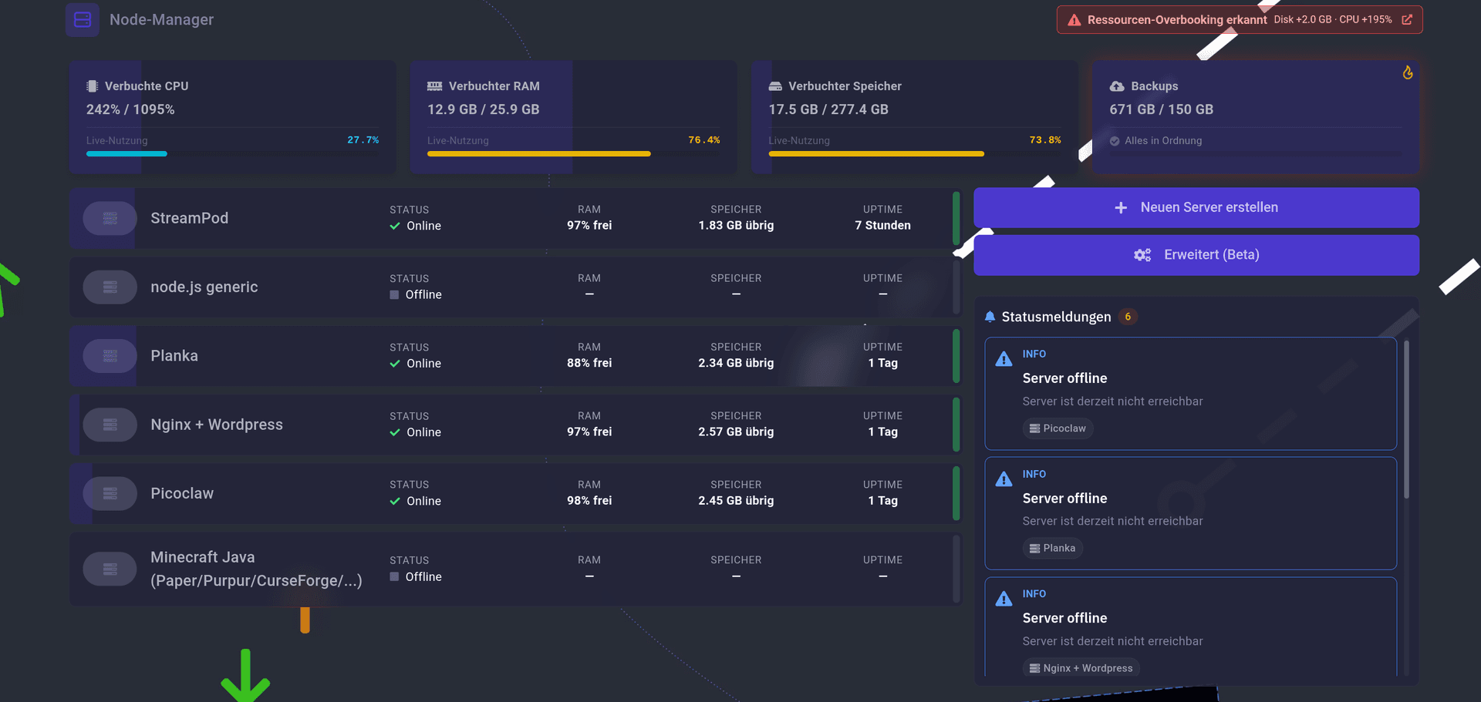Click the Picoclaw server icon
Viewport: 1481px width, 702px height.
110,493
